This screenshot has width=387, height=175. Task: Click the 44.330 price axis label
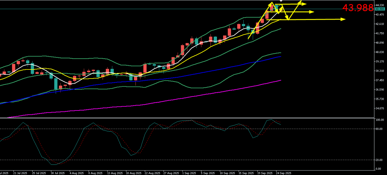click(x=380, y=5)
